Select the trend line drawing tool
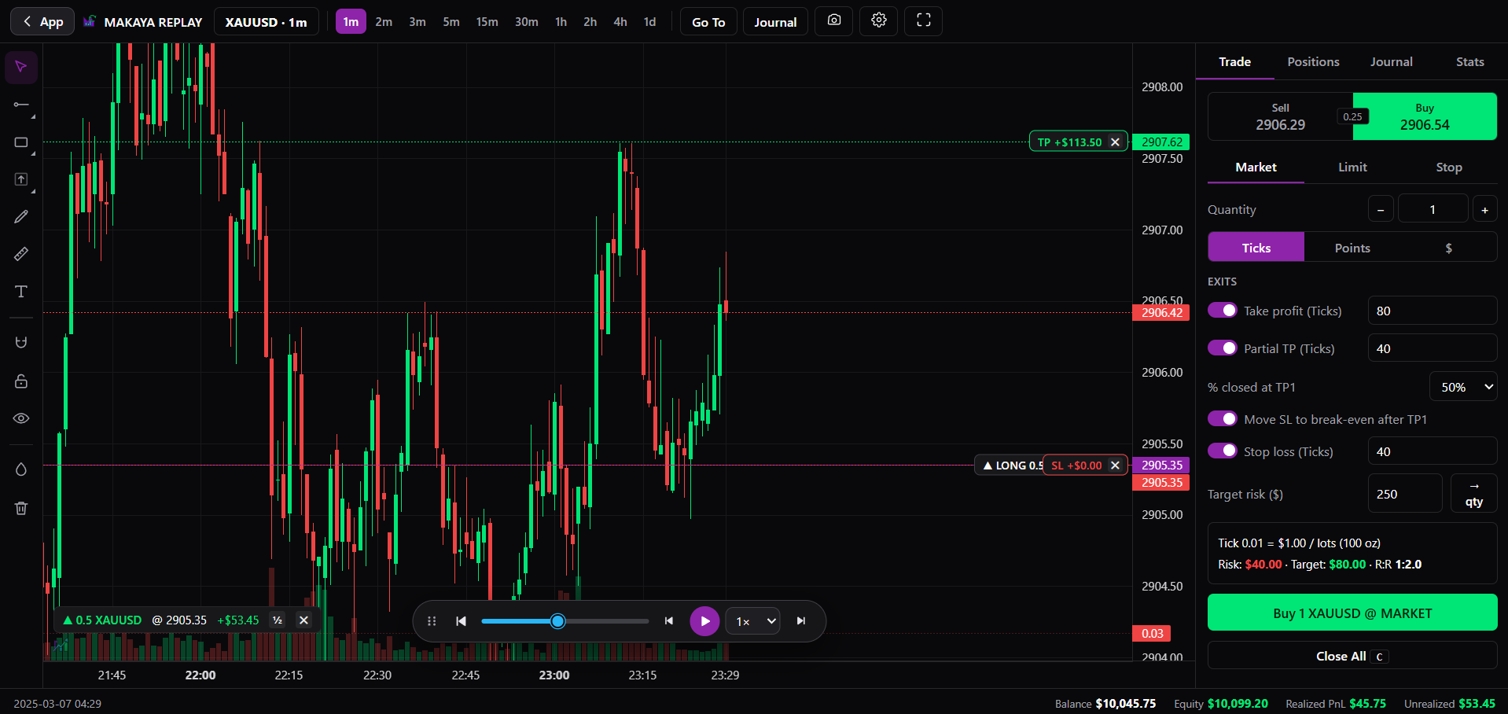This screenshot has height=714, width=1508. pyautogui.click(x=21, y=105)
